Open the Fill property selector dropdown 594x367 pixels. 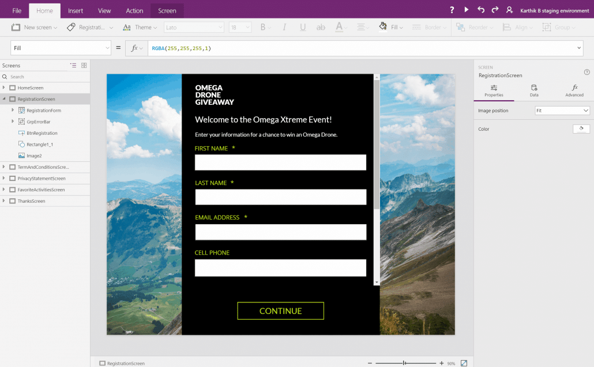point(61,48)
